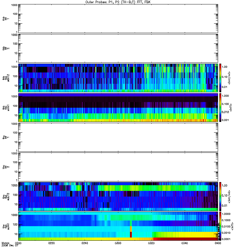Click the thc fff 1 panel axis label
The height and width of the screenshot is (252, 236).
6,137
